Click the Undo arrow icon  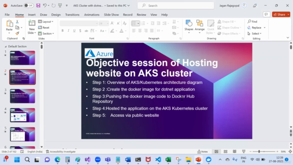(x=45, y=5)
